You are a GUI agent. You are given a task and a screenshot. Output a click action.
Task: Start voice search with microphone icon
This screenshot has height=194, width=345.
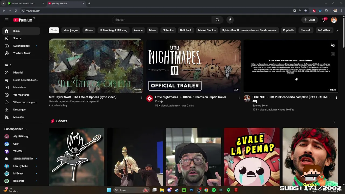coord(230,20)
